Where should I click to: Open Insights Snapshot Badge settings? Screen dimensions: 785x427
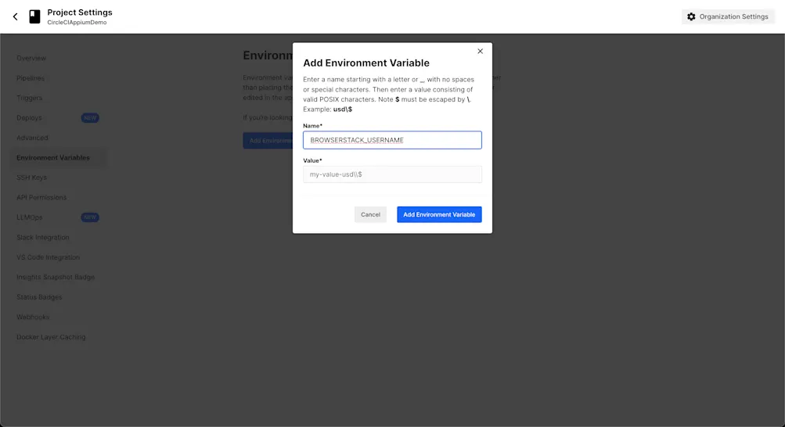(56, 277)
